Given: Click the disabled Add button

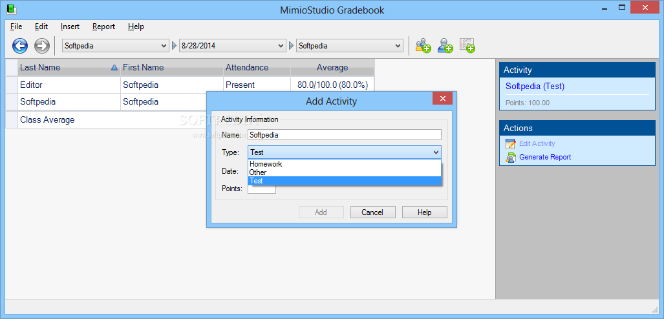Looking at the screenshot, I should coord(321,212).
